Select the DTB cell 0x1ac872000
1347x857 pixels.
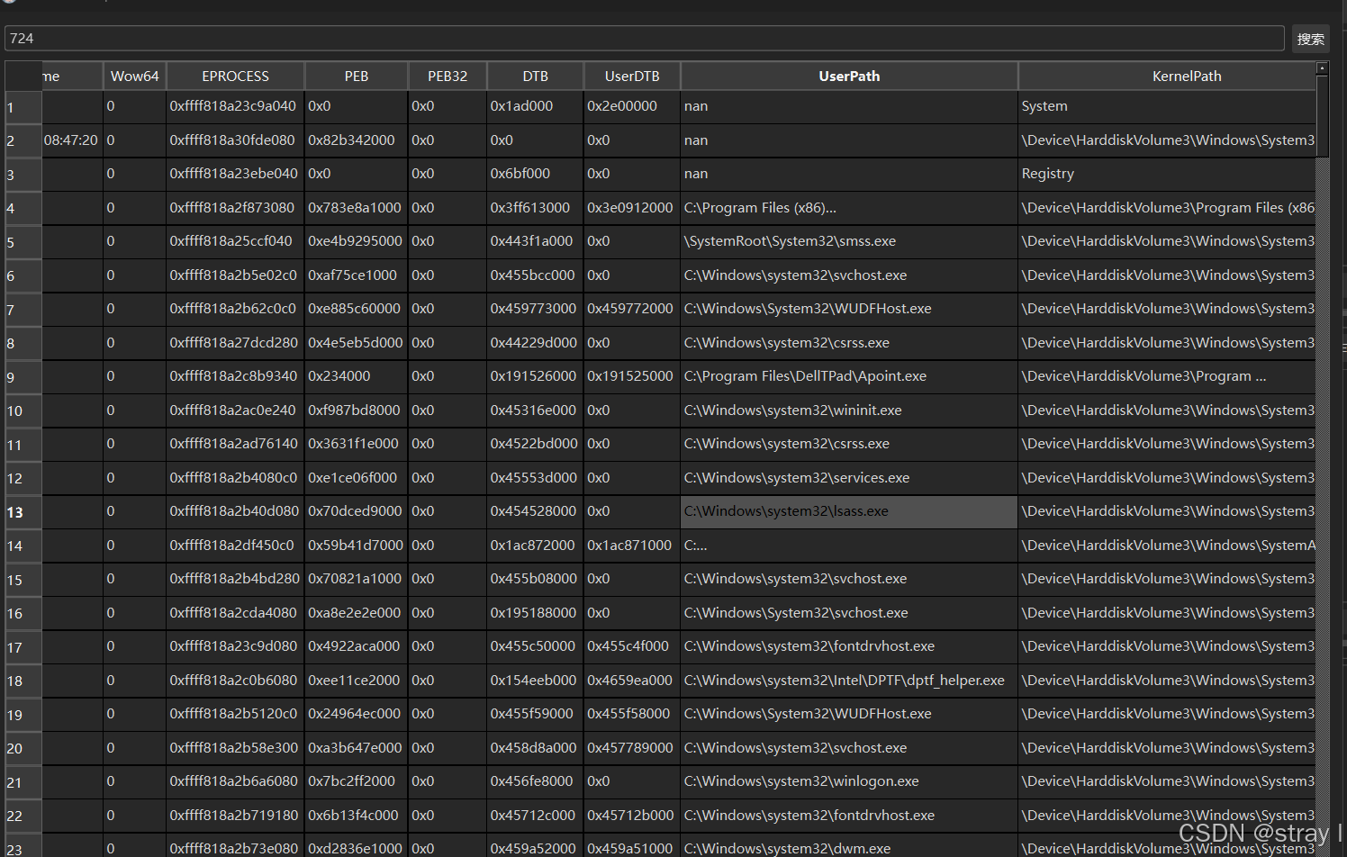point(535,546)
